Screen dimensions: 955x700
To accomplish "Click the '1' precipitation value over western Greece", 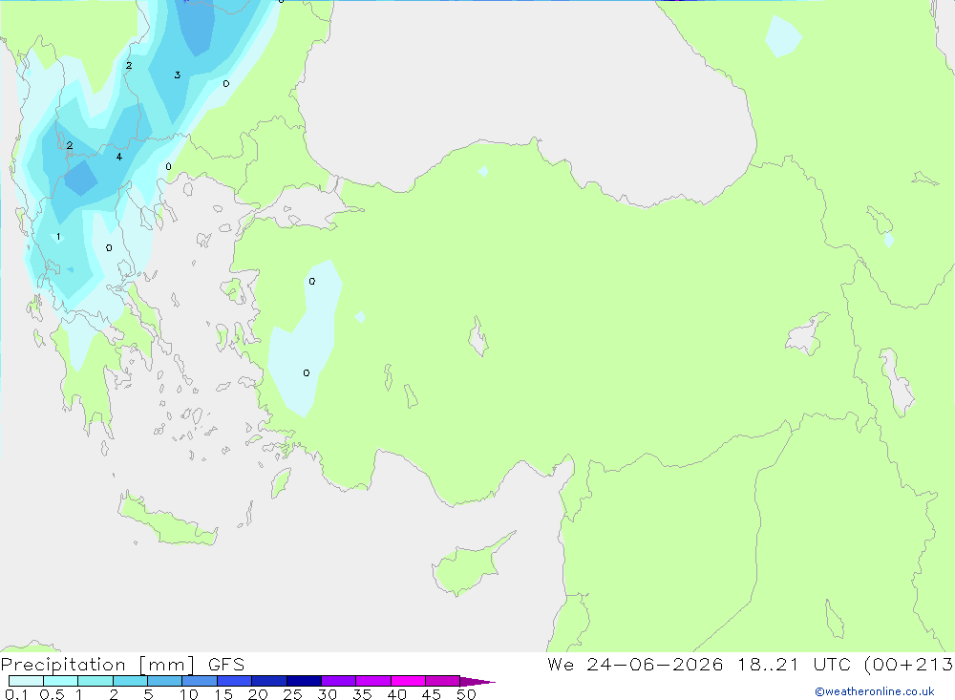I will click(x=58, y=237).
